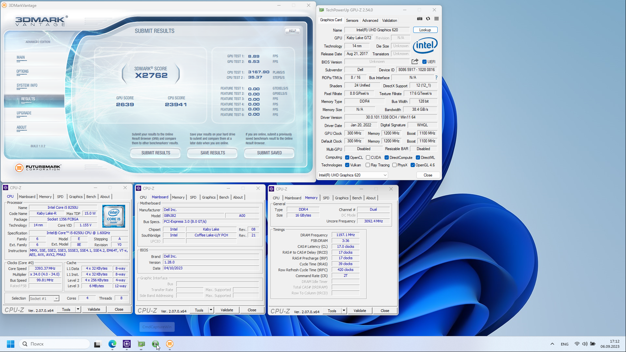Click SUBMIT RESULTS button
626x352 pixels.
click(155, 153)
